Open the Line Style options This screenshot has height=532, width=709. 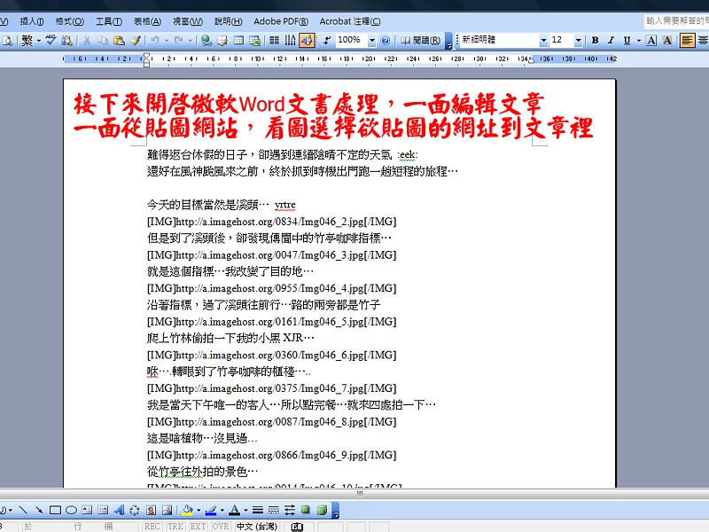tap(258, 511)
